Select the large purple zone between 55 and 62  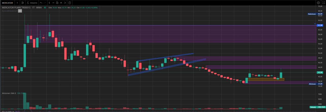tap(171, 34)
